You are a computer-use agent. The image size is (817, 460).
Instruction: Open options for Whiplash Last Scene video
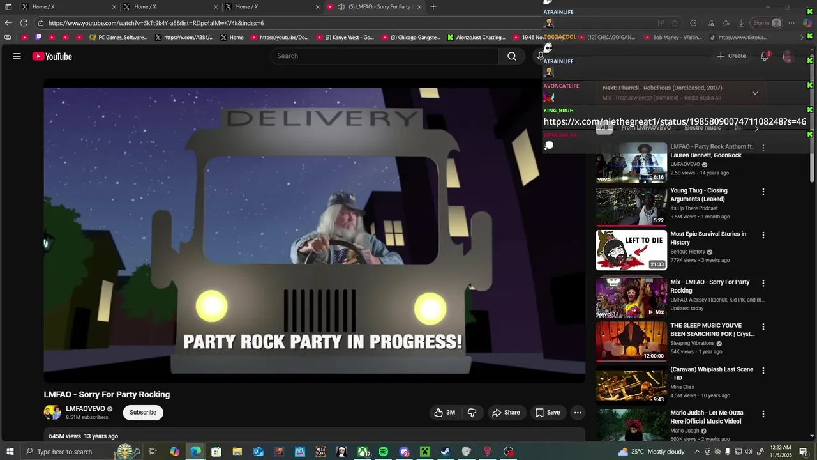(x=763, y=371)
